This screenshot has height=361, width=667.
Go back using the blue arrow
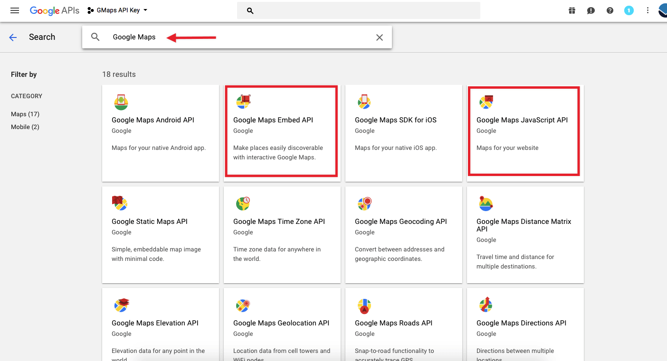pos(13,37)
